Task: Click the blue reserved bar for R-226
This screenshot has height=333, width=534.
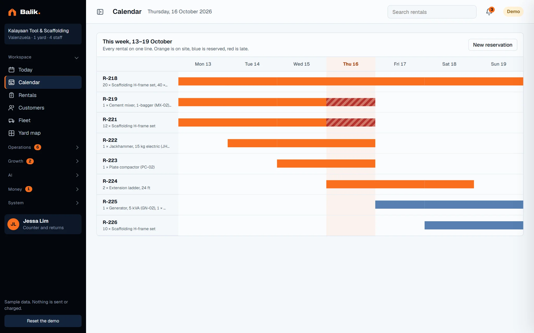Action: coord(474,225)
